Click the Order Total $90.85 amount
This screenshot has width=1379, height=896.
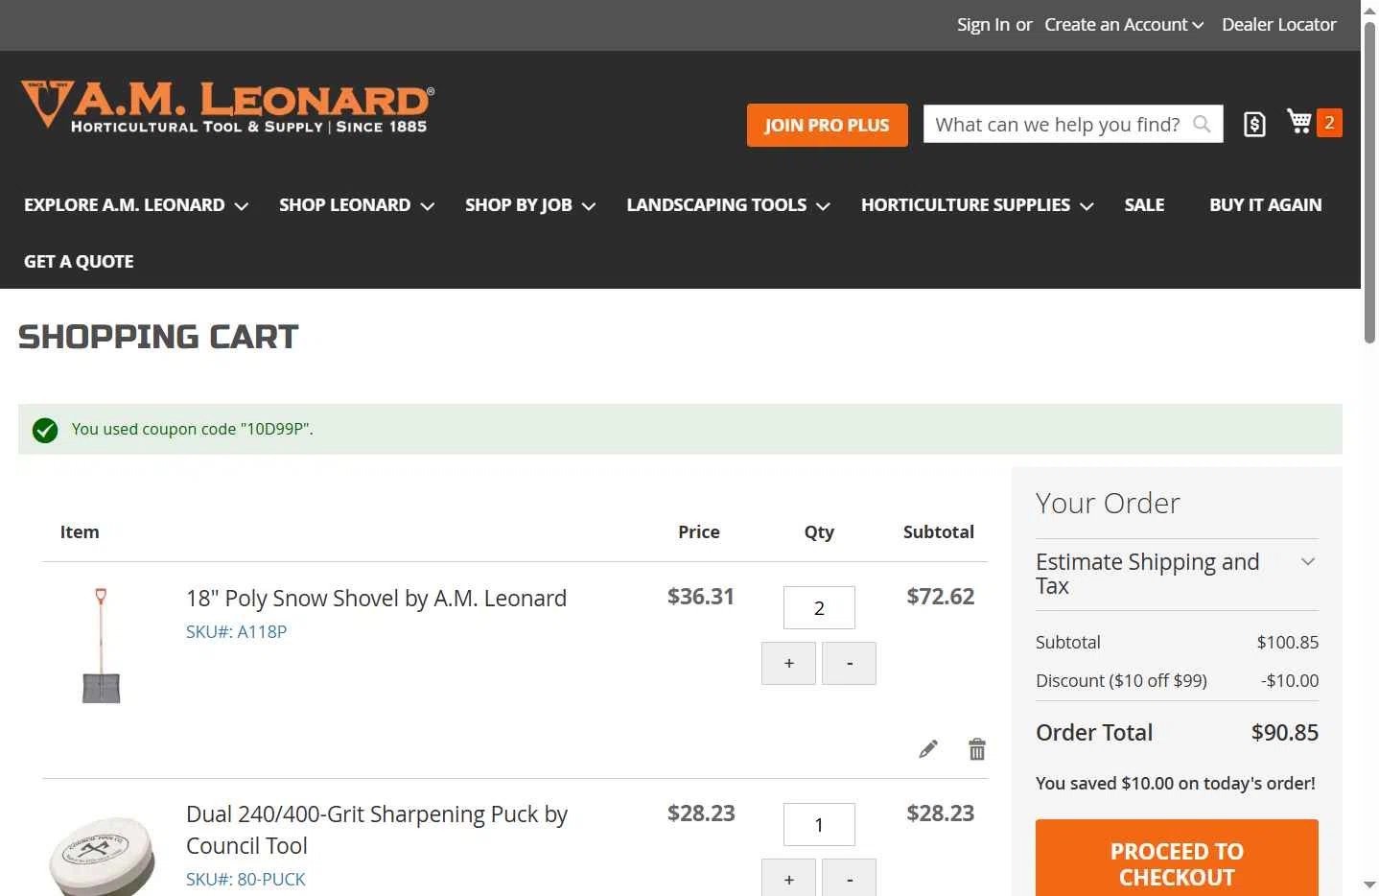point(1284,733)
